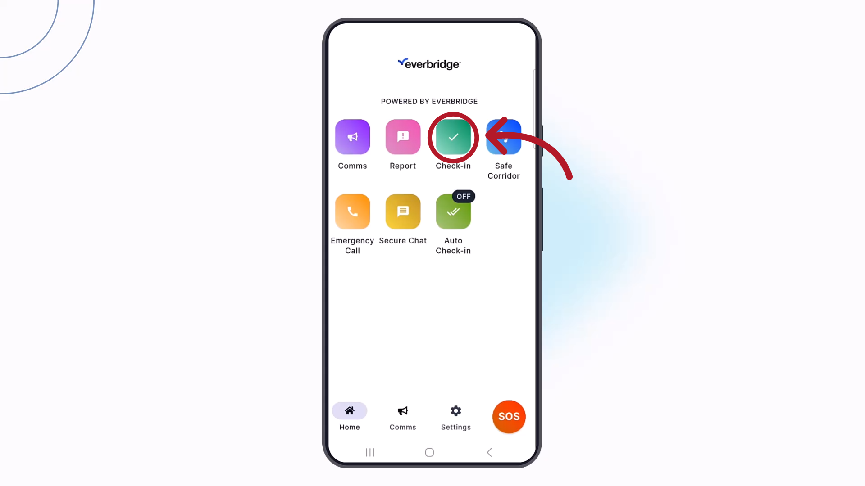Tap the Home navigation button

(x=349, y=416)
